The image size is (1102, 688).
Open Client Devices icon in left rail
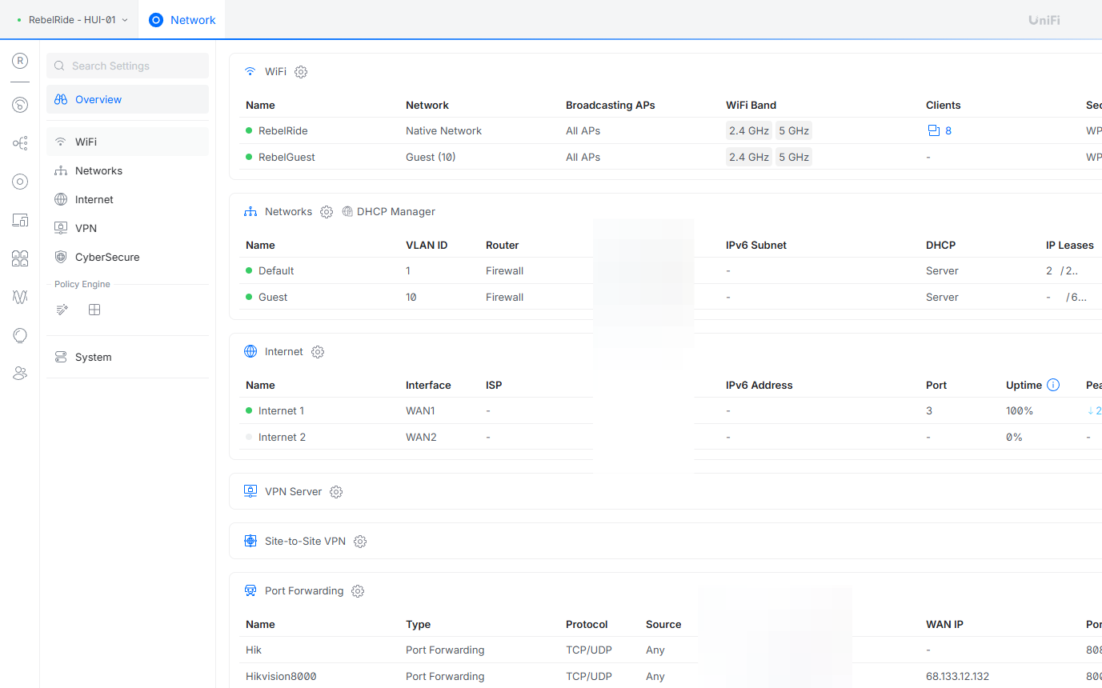20,220
